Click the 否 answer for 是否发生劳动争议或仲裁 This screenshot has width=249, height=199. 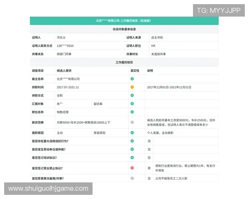coord(149,149)
